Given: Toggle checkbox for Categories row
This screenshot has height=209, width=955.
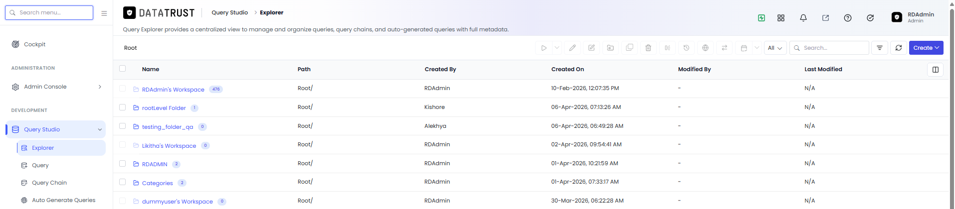Looking at the screenshot, I should [x=123, y=182].
